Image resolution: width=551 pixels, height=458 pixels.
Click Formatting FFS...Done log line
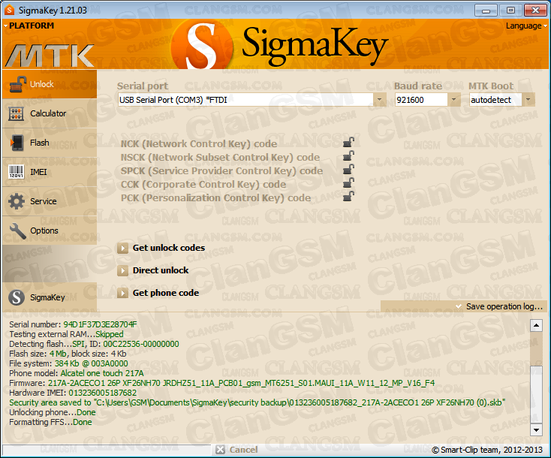tap(50, 422)
